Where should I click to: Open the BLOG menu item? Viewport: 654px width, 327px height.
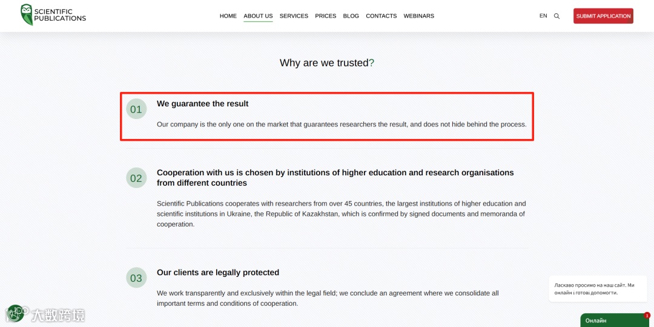(x=351, y=16)
